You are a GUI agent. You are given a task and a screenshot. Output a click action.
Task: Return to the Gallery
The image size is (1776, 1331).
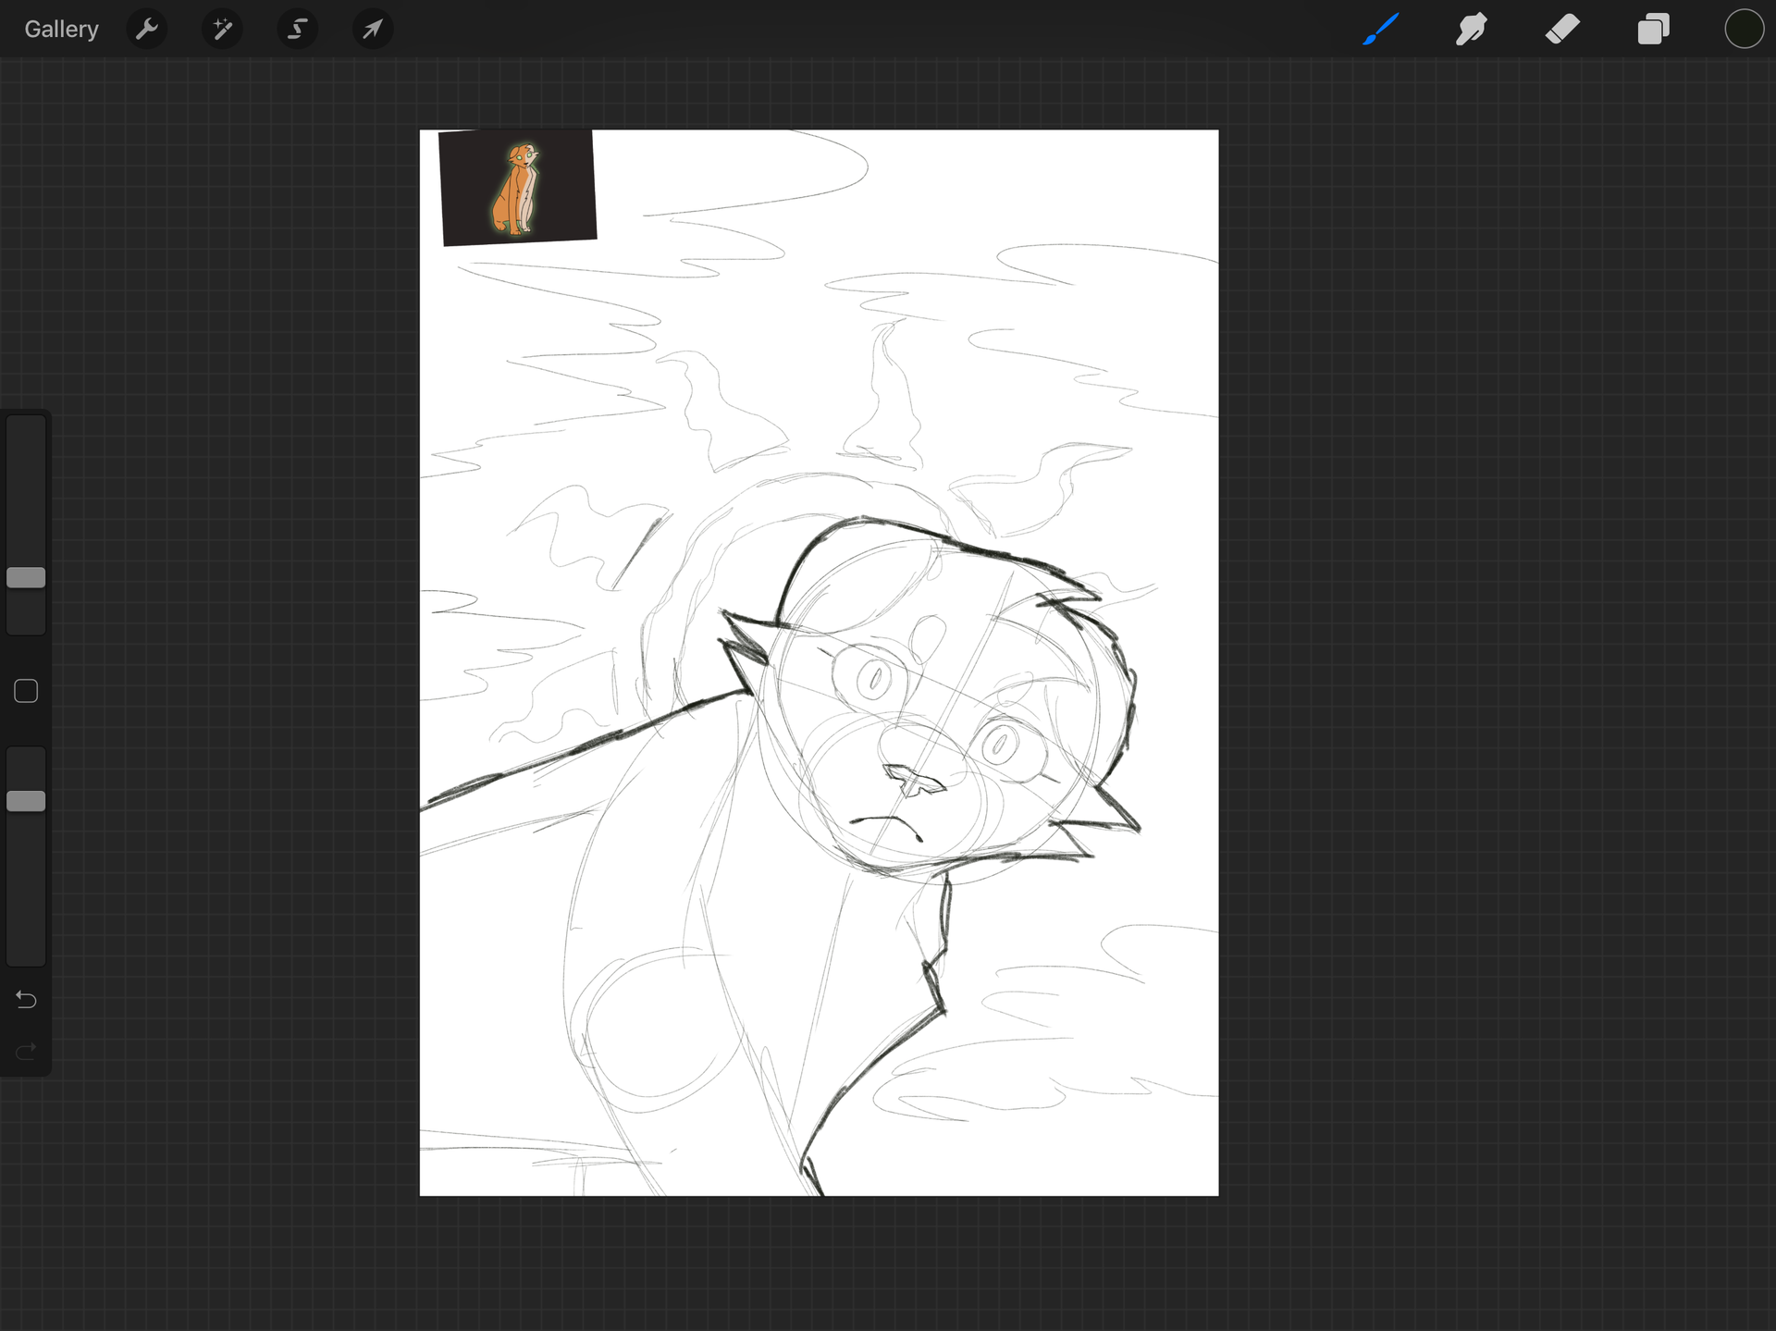tap(61, 30)
